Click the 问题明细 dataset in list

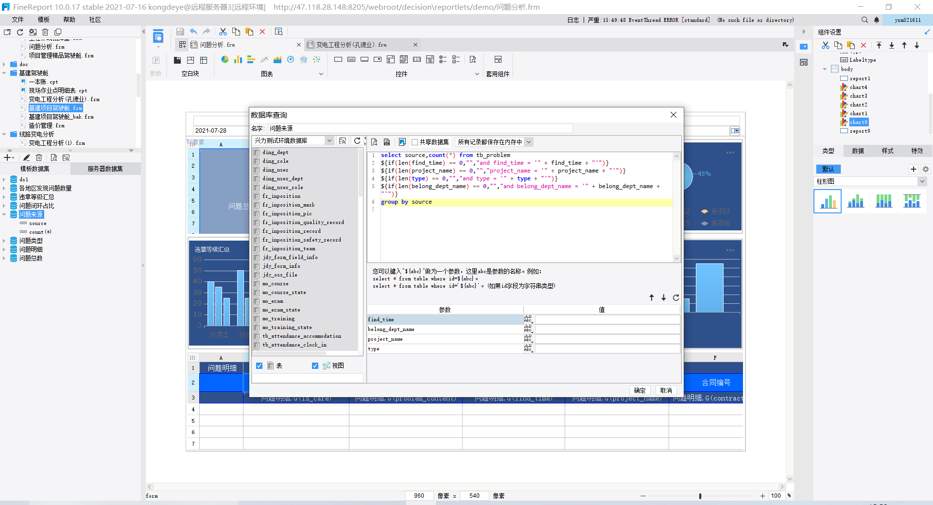tap(31, 249)
